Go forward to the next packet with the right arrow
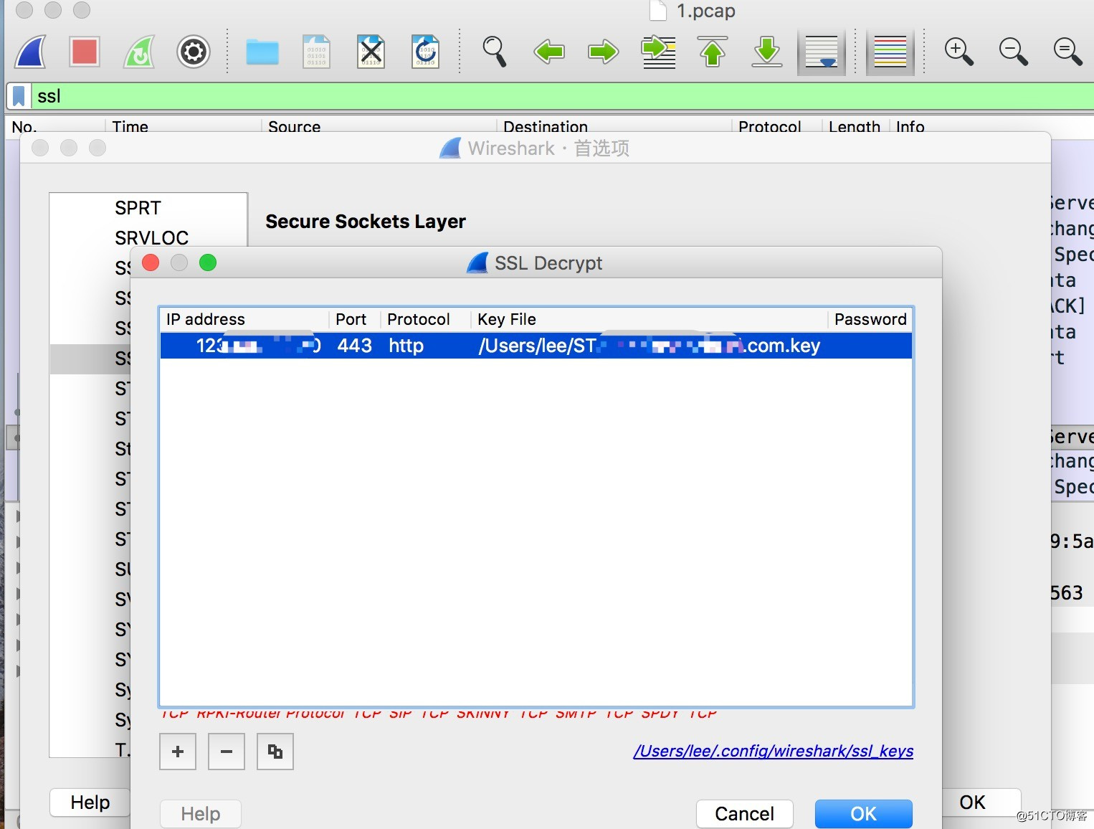Viewport: 1094px width, 829px height. click(603, 52)
